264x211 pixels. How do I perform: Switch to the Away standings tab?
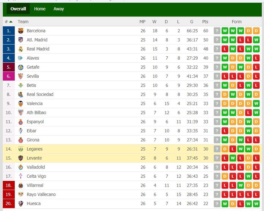[59, 9]
